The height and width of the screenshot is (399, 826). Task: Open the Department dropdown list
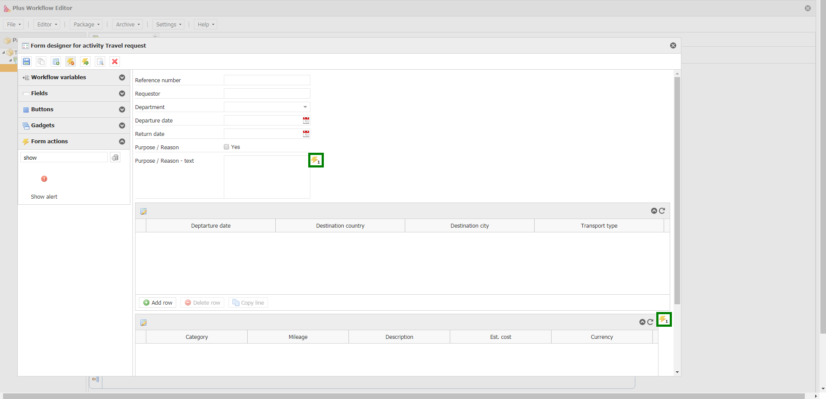(x=305, y=107)
